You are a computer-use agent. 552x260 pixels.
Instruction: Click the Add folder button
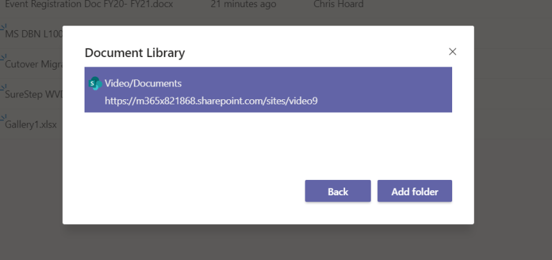pyautogui.click(x=414, y=191)
